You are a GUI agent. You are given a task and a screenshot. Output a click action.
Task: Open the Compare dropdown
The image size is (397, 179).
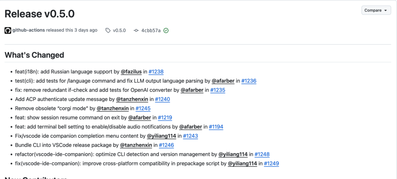(376, 10)
